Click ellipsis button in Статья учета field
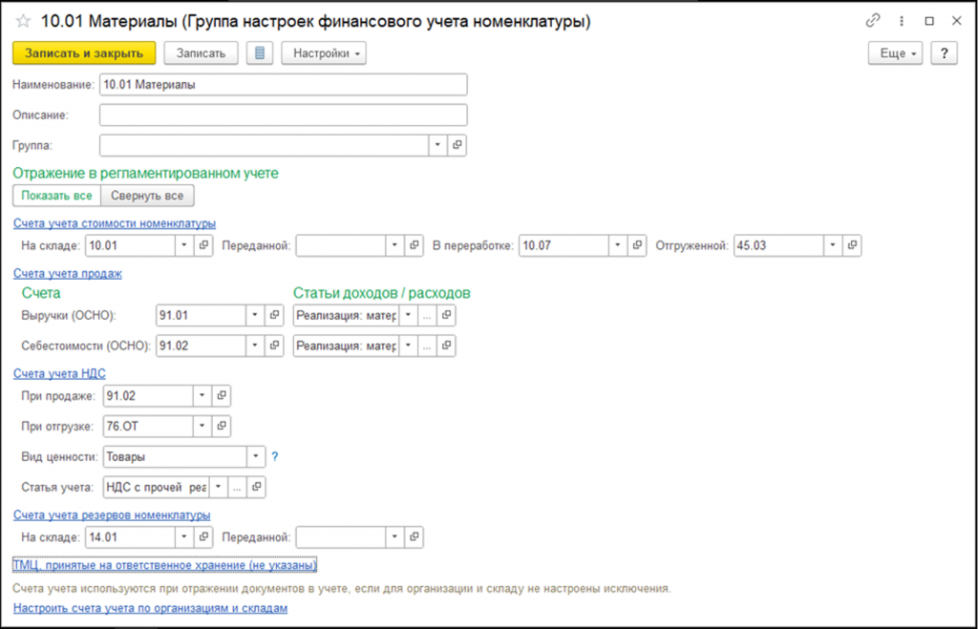 [x=237, y=487]
